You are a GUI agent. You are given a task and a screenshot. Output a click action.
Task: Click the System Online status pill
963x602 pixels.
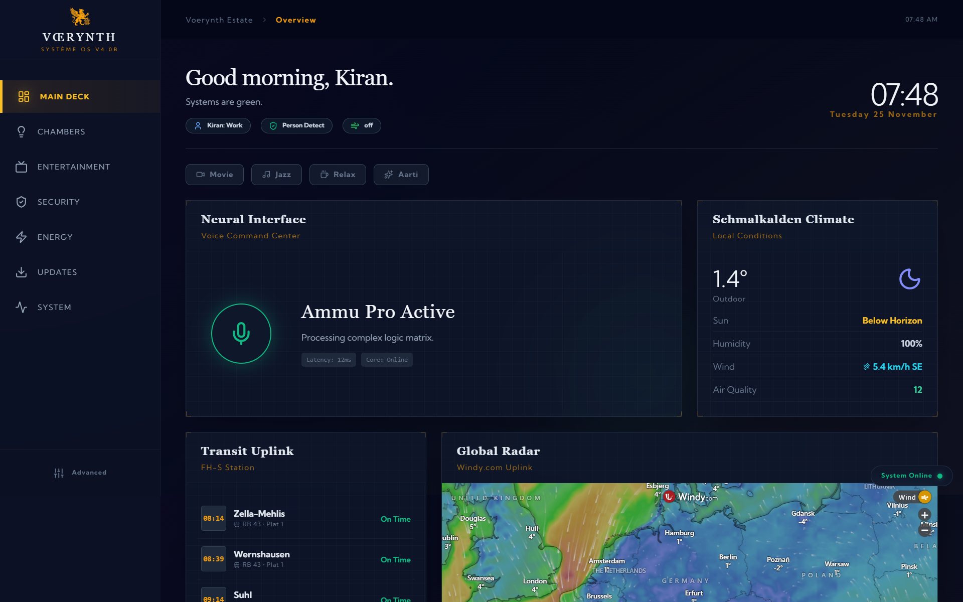click(x=911, y=476)
